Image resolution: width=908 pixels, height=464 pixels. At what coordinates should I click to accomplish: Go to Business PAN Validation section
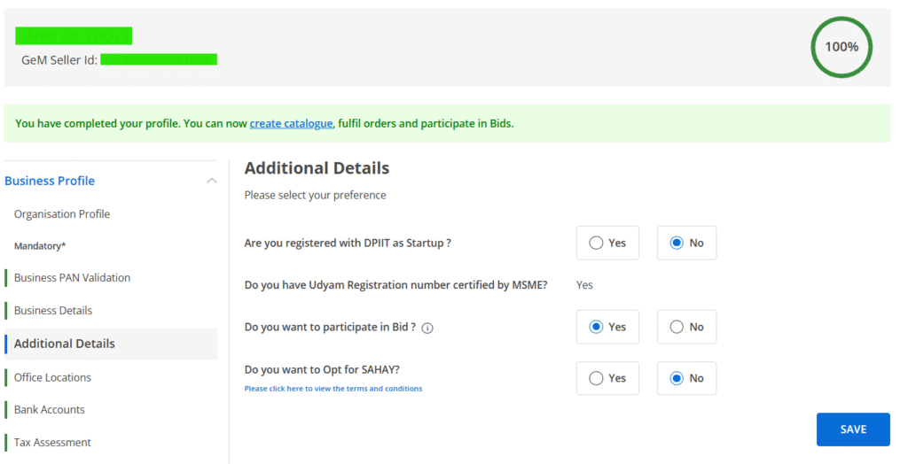tap(72, 278)
